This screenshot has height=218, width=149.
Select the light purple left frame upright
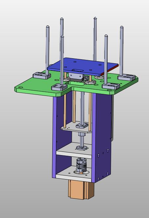[54, 137]
